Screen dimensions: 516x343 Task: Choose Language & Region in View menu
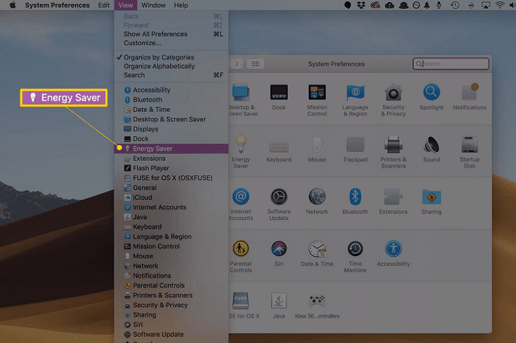pyautogui.click(x=172, y=236)
